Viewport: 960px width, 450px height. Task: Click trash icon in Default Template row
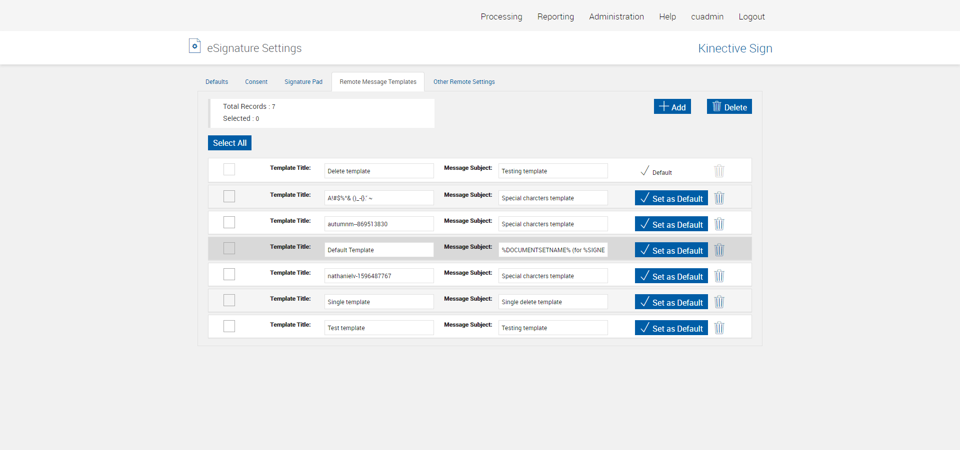[719, 250]
